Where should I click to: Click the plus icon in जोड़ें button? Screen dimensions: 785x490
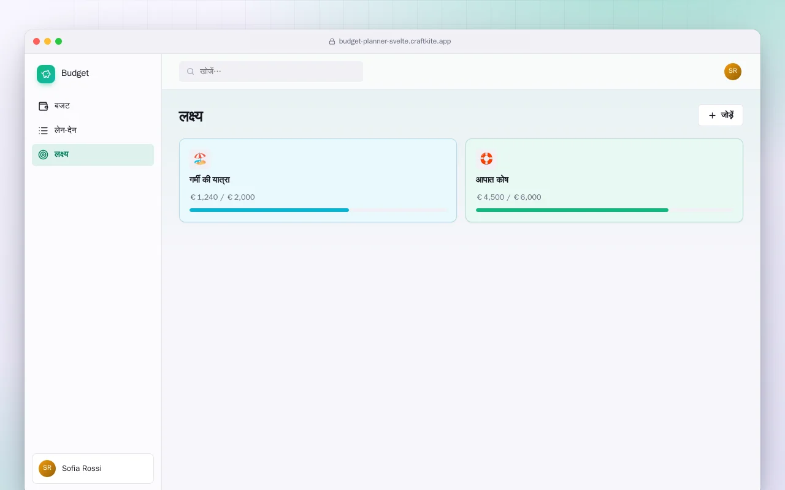(712, 115)
